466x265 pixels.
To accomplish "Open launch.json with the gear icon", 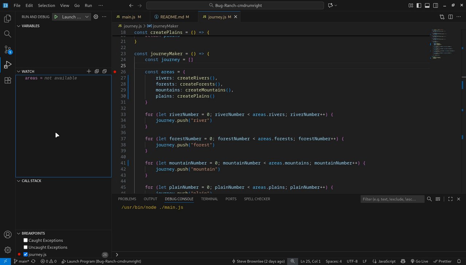I will pyautogui.click(x=96, y=17).
